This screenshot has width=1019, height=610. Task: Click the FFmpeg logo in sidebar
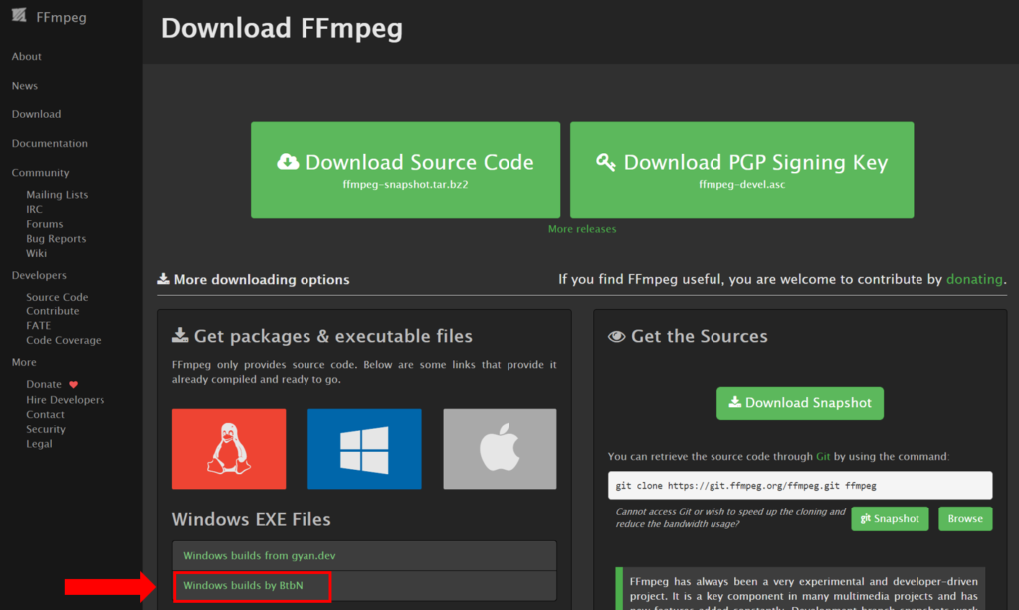19,17
